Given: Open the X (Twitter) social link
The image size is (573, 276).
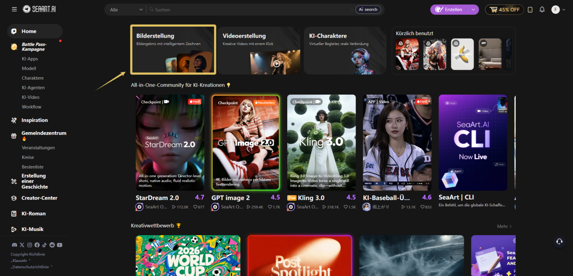Looking at the screenshot, I should tap(22, 245).
